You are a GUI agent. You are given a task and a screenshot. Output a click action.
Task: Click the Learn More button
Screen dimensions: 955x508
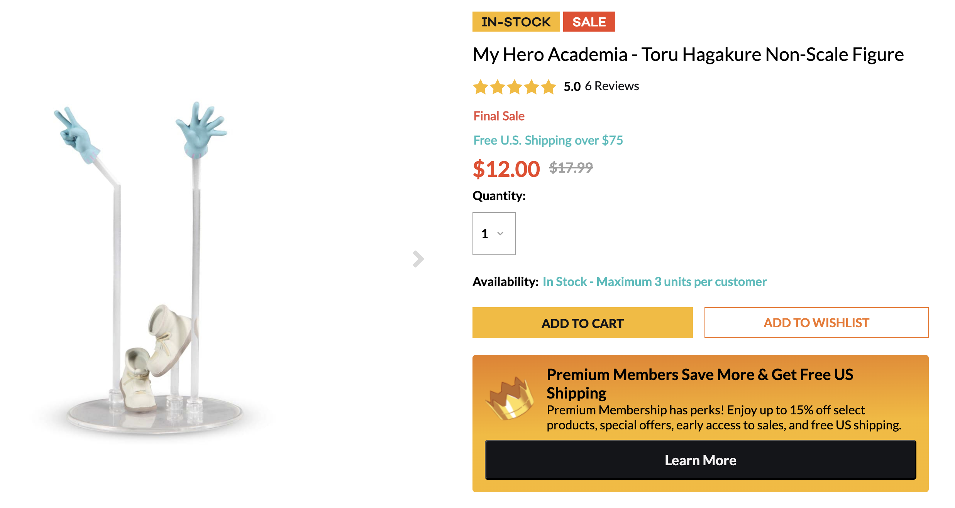click(x=700, y=460)
